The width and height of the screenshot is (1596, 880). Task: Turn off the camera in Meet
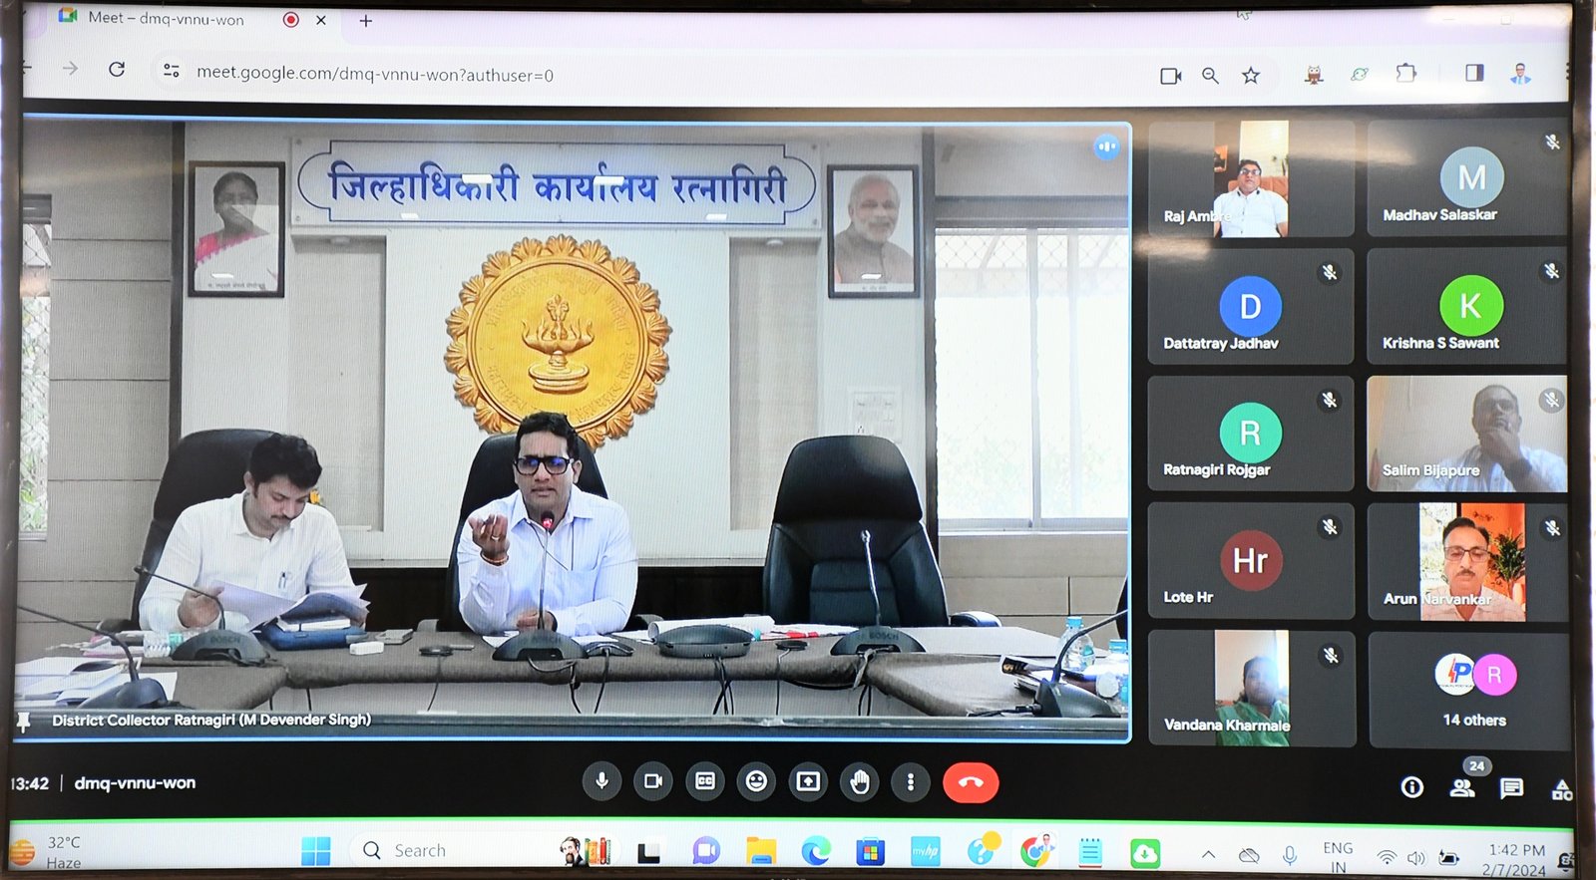653,782
